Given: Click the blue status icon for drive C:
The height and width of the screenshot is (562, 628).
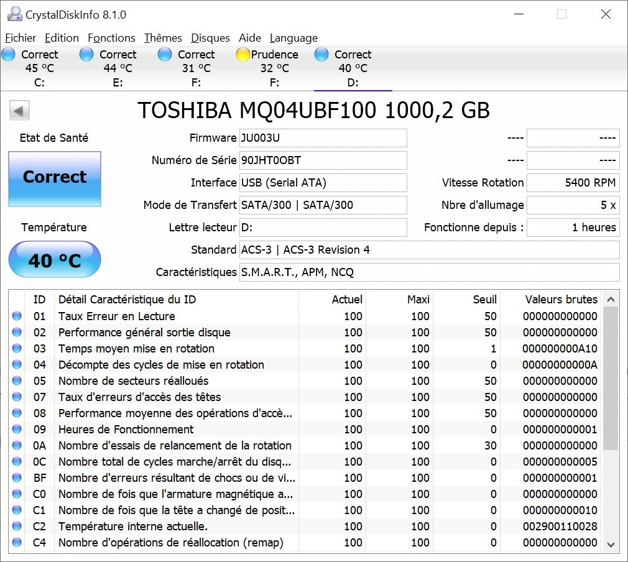Looking at the screenshot, I should 8,54.
